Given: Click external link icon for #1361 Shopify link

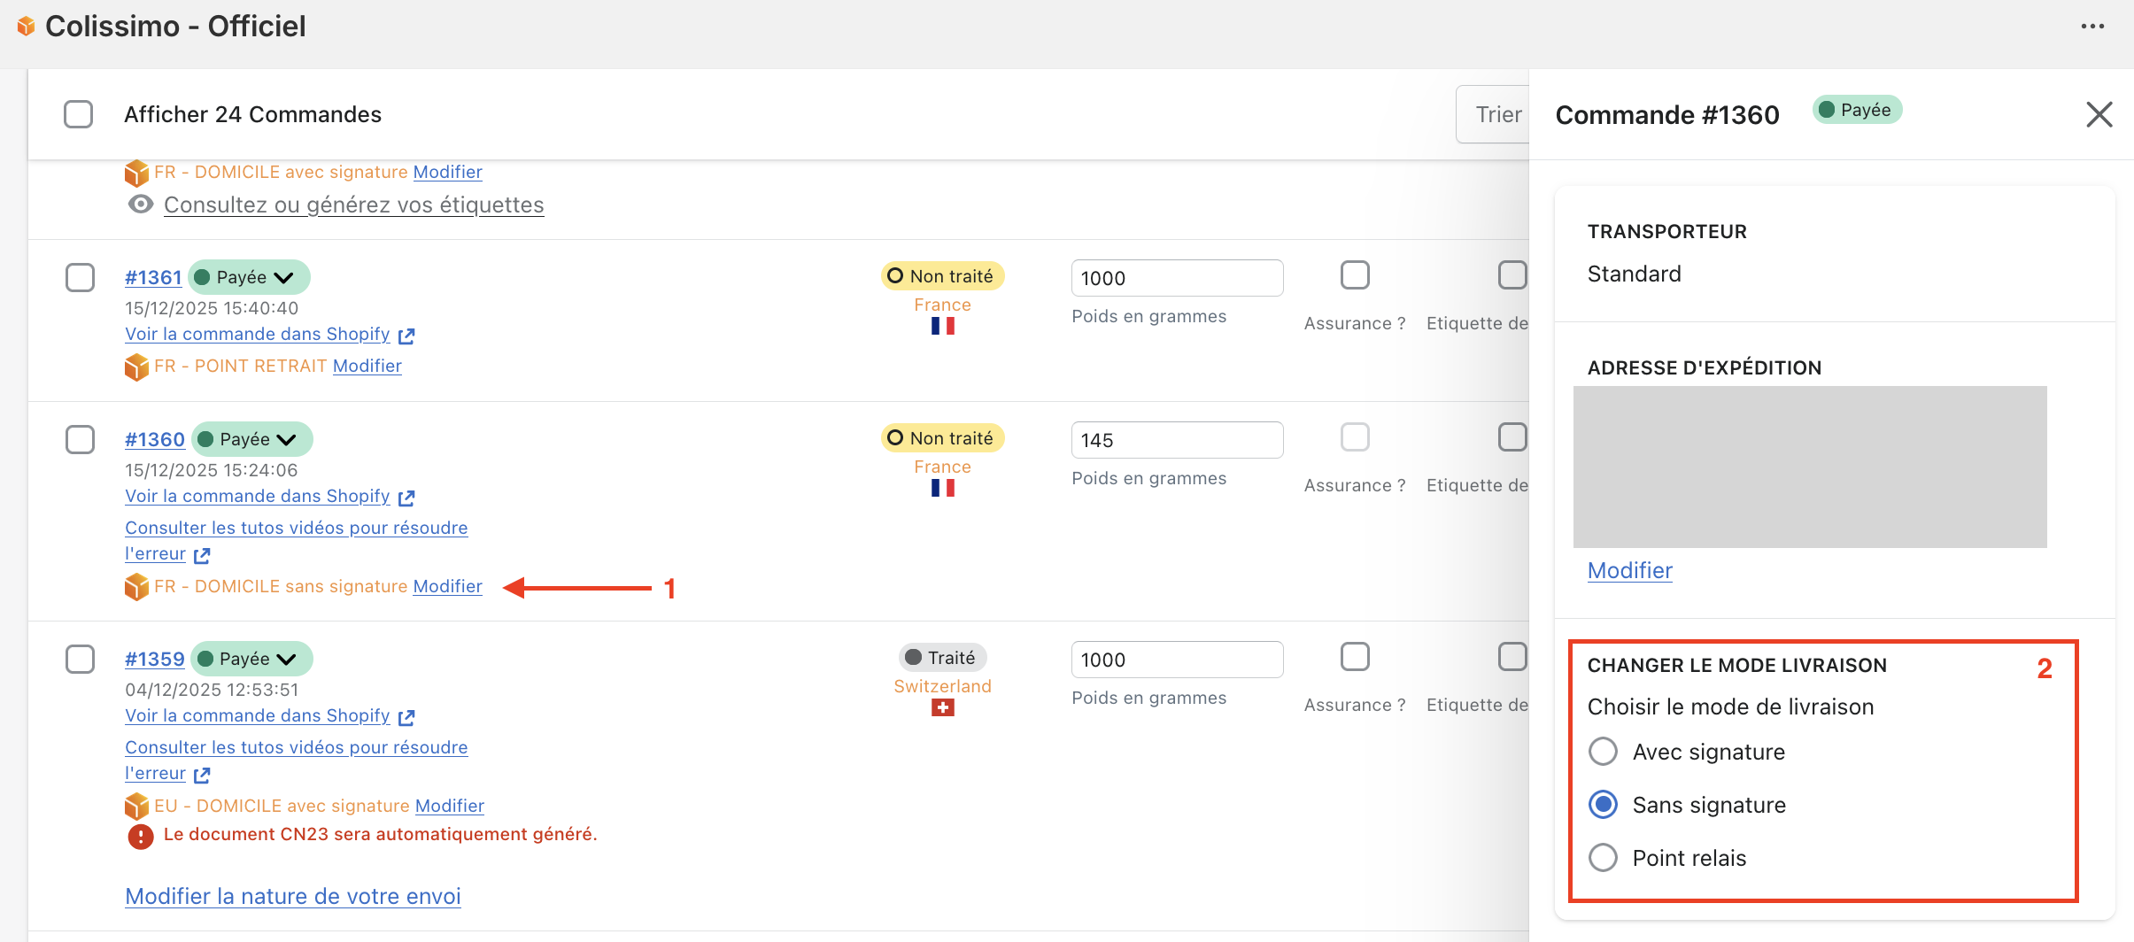Looking at the screenshot, I should coord(406,336).
